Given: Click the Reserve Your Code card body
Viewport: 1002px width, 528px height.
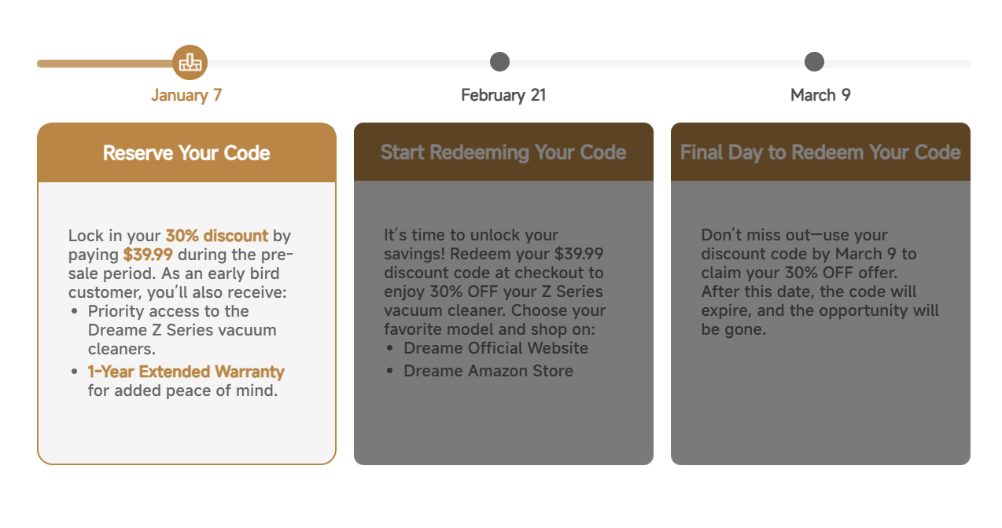Looking at the screenshot, I should point(186,322).
